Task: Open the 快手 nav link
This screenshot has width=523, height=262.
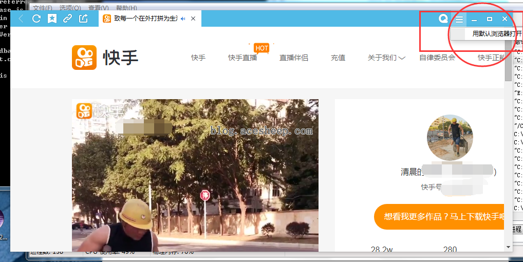Action: (x=198, y=58)
